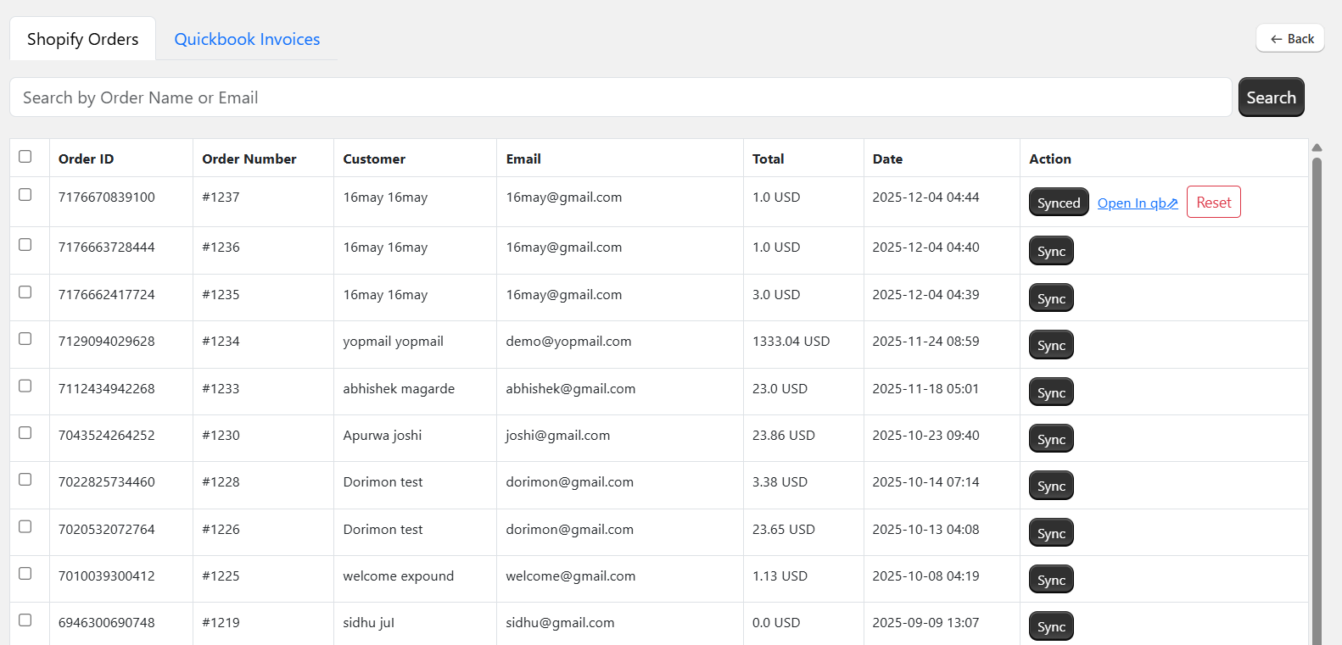Viewport: 1342px width, 645px height.
Task: Select checkbox for order #1237
Action: (x=25, y=195)
